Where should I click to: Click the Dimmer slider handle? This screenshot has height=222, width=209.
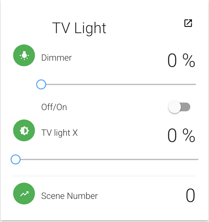point(41,84)
